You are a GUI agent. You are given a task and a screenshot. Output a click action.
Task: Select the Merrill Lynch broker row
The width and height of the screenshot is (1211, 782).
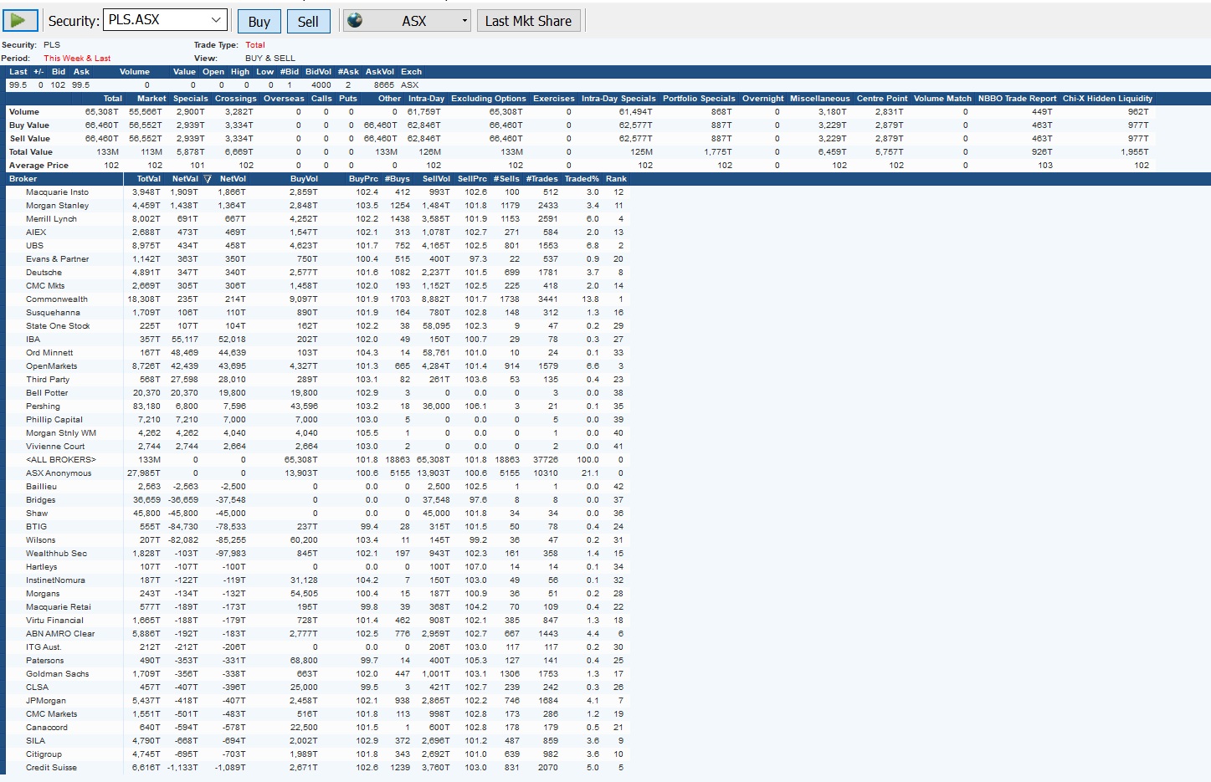pyautogui.click(x=318, y=219)
